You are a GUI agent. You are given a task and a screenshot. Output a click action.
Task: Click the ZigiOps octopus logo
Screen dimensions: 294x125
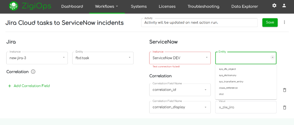click(x=14, y=6)
